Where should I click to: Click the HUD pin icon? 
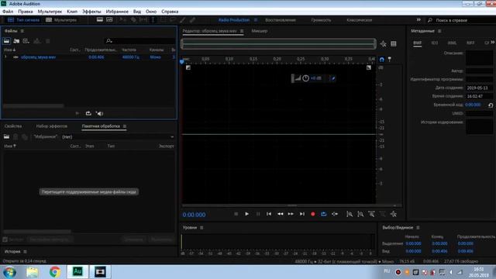coord(332,78)
